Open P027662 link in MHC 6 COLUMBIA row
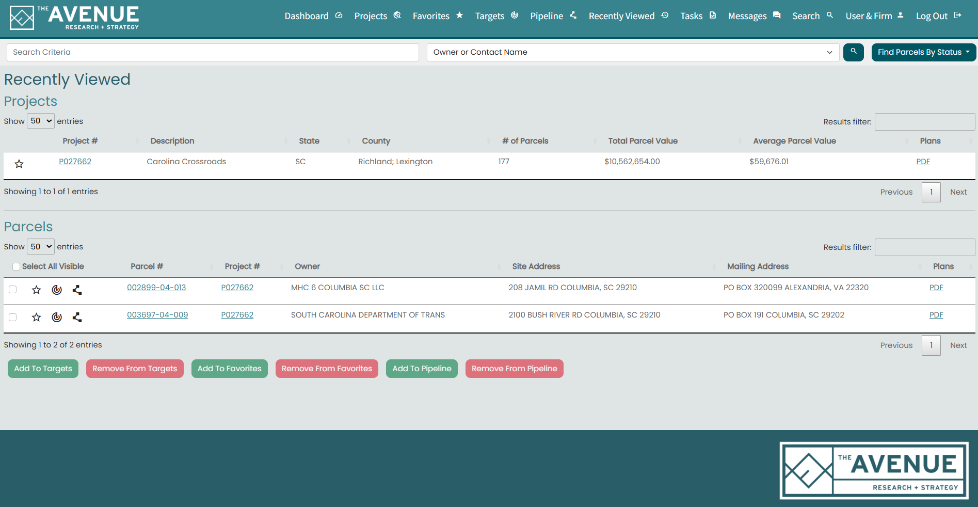 (237, 288)
